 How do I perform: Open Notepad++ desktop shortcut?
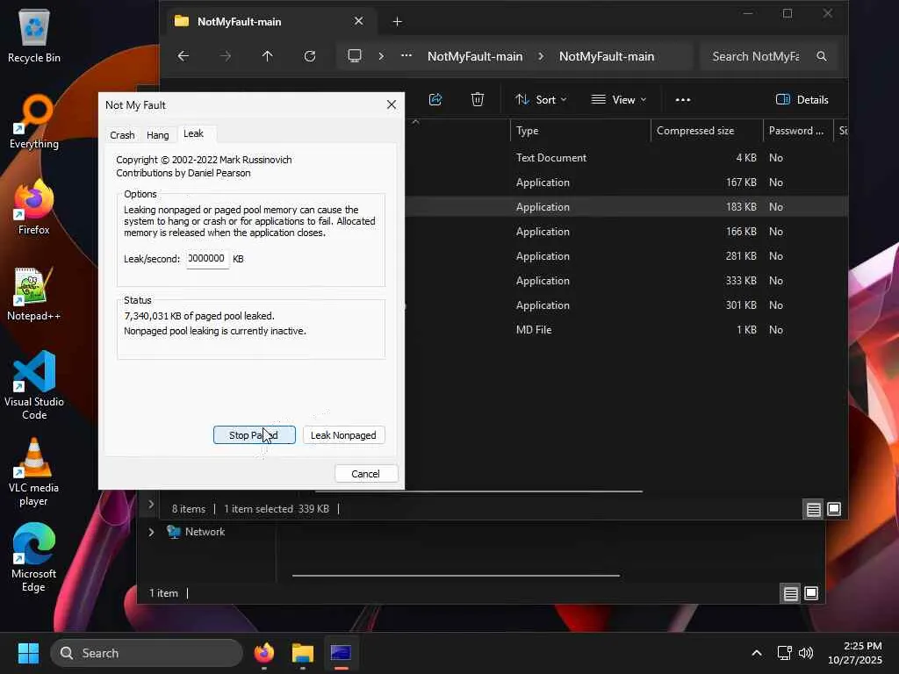(x=34, y=294)
